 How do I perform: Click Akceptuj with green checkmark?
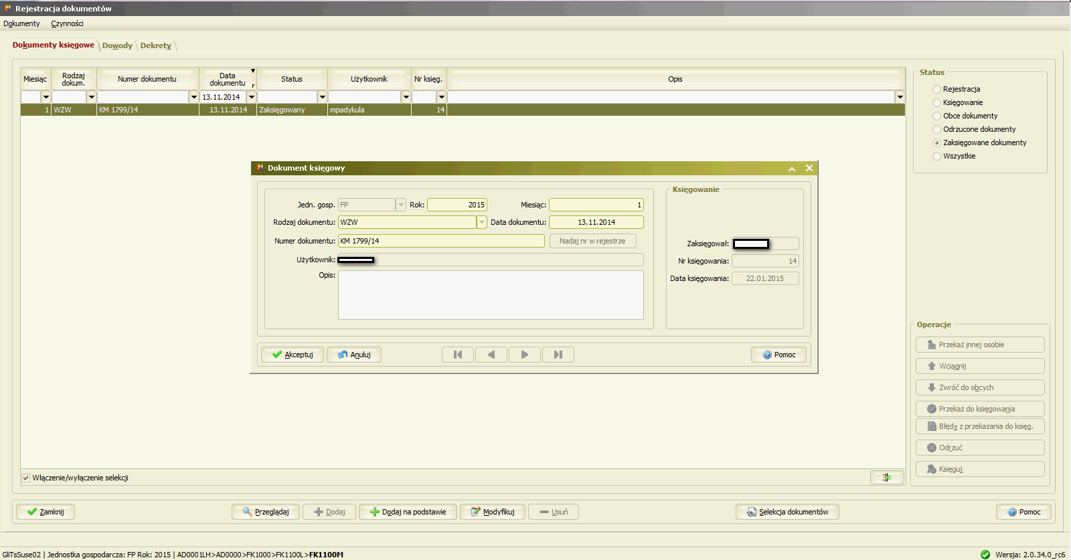(293, 355)
